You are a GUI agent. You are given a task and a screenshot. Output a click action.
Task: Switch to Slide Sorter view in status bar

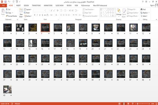pyautogui.click(x=124, y=104)
